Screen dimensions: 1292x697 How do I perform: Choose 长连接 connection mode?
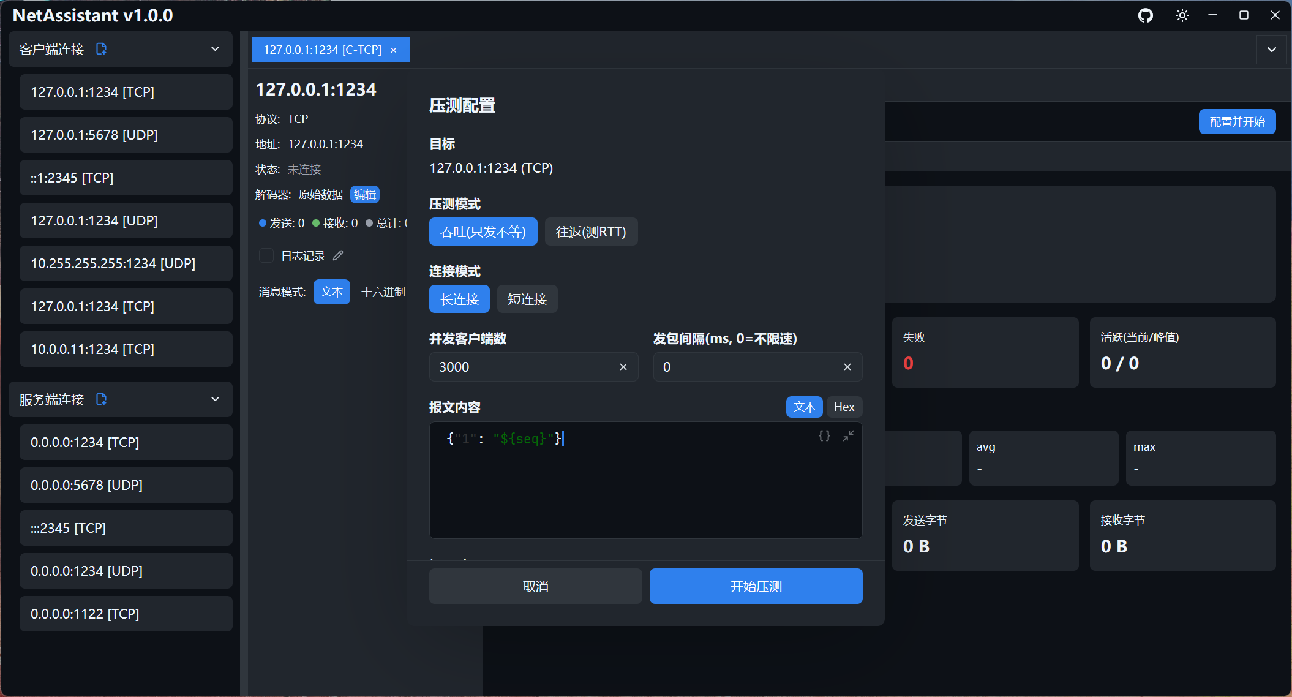coord(459,299)
